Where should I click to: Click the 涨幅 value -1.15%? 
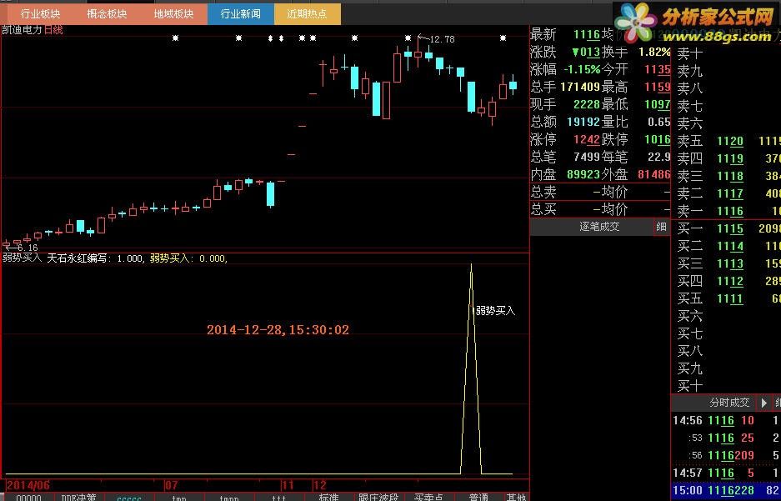[582, 69]
